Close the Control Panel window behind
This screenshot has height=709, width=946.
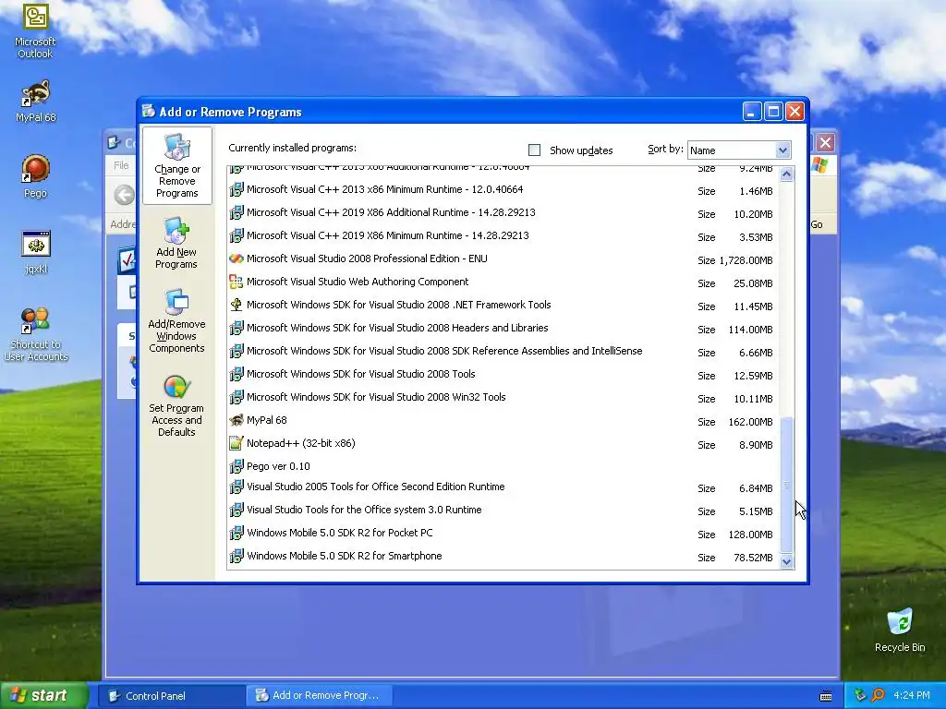click(825, 143)
